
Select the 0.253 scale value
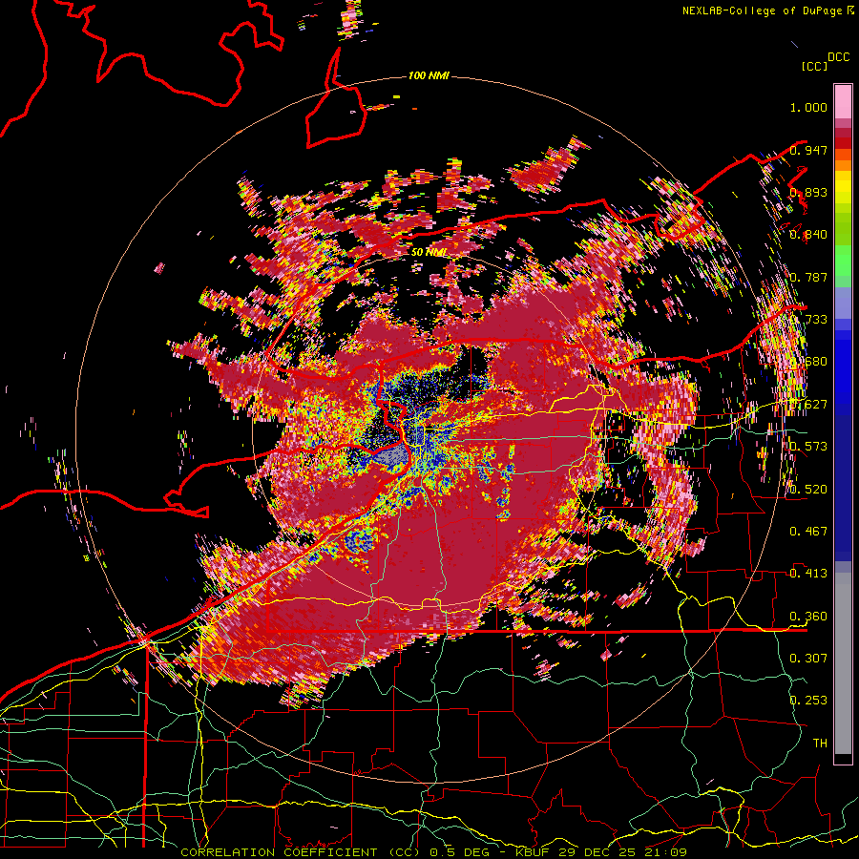808,701
